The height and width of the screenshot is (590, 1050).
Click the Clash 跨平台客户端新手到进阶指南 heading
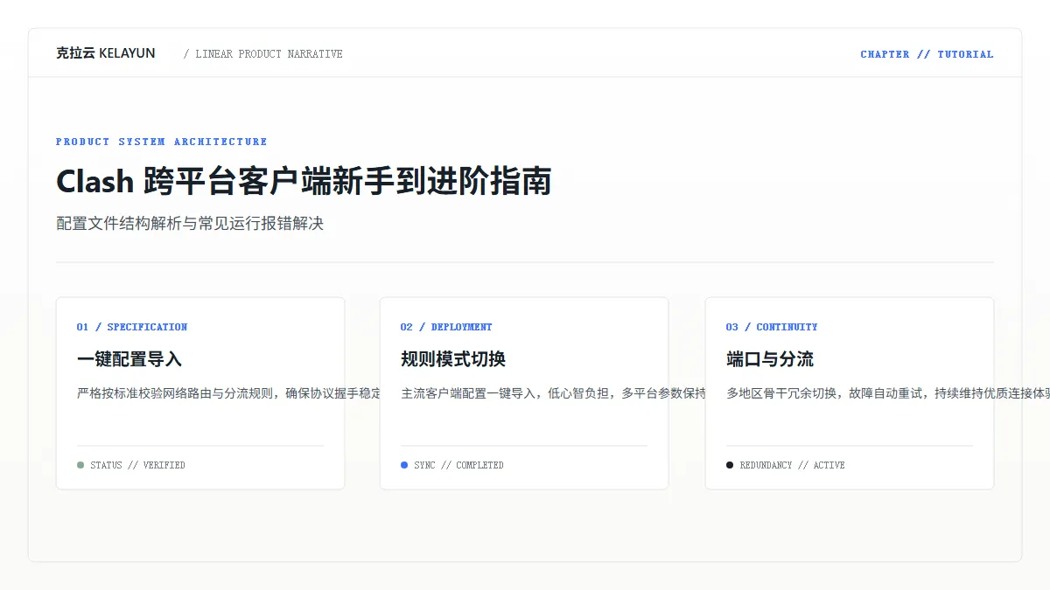(304, 182)
